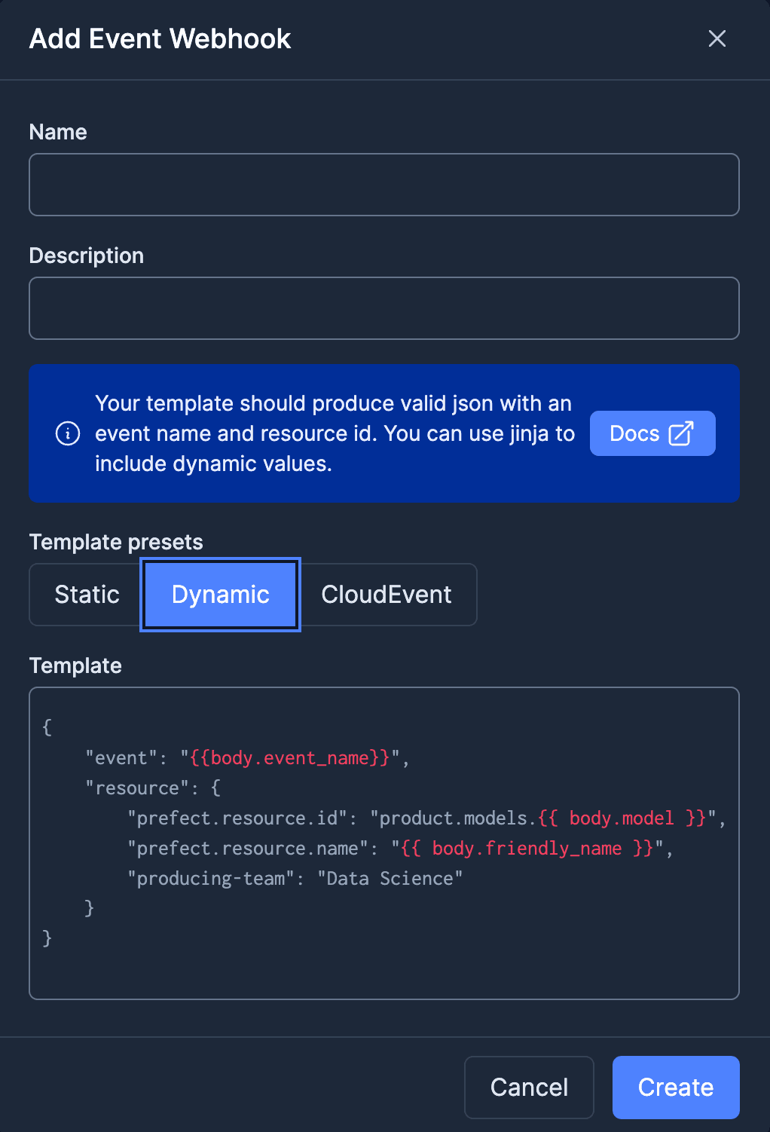Viewport: 770px width, 1132px height.
Task: Click Create to save the webhook
Action: [675, 1087]
